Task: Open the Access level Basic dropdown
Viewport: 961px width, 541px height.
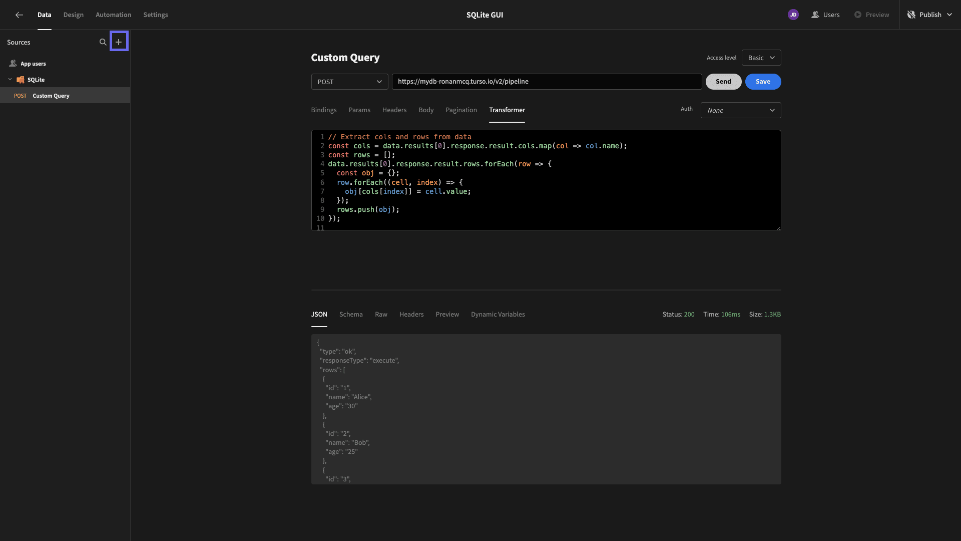Action: coord(761,58)
